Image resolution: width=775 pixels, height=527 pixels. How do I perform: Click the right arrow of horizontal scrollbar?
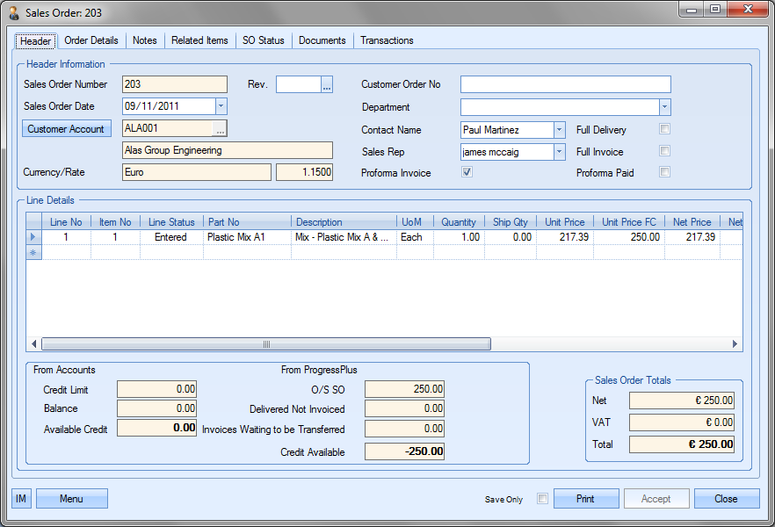(736, 344)
